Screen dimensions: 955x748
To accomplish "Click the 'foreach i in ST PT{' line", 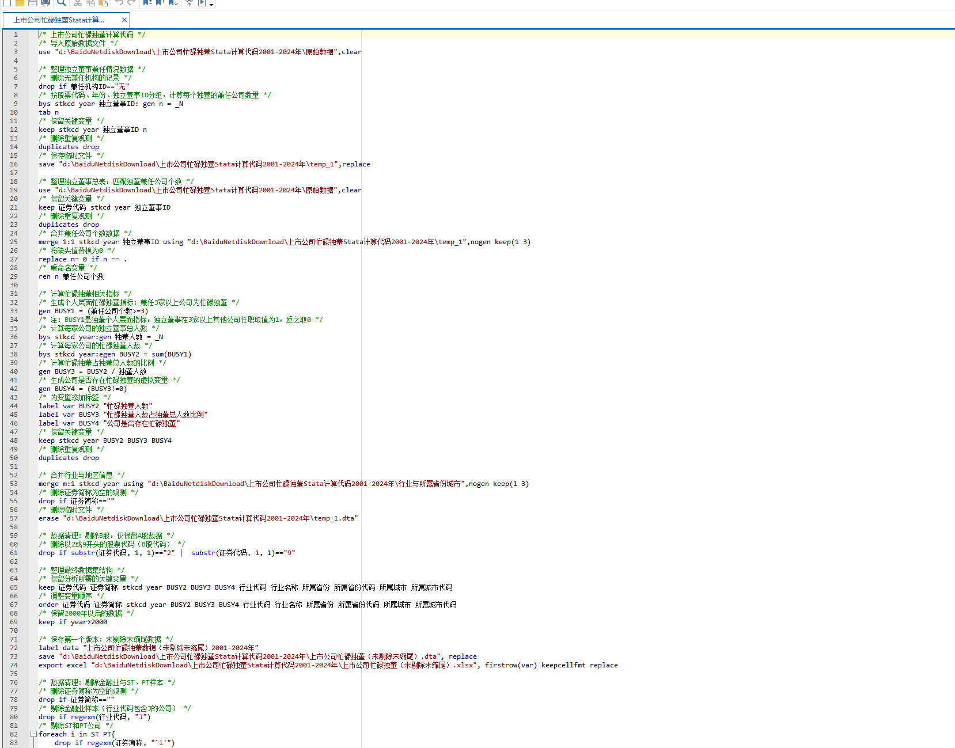I will point(77,734).
